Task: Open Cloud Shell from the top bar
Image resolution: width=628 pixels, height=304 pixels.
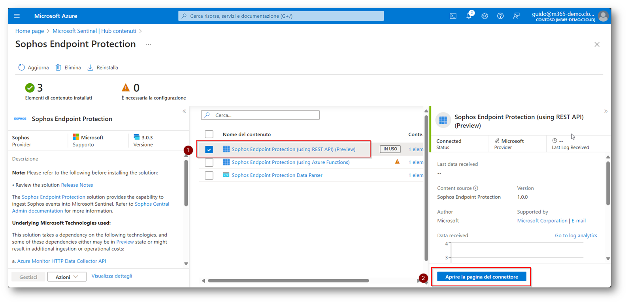Action: click(453, 16)
